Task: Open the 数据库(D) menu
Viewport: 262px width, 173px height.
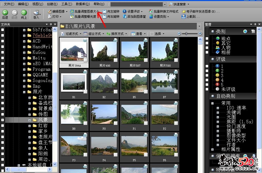Action: pos(83,4)
